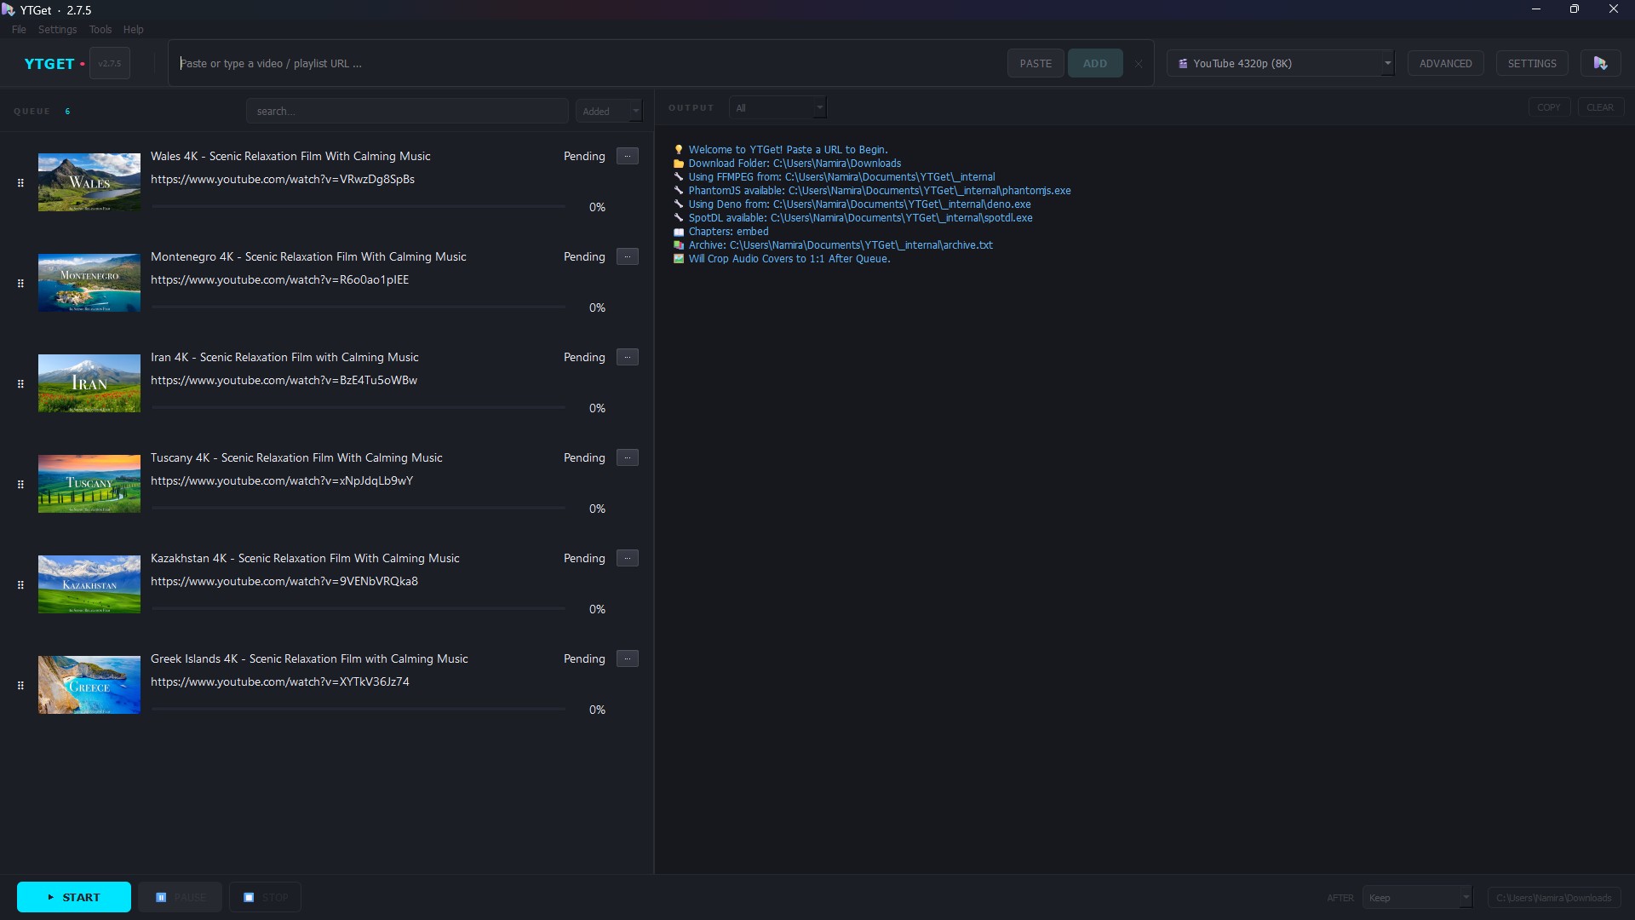Grab the drag handle of Iran 4K row
Viewport: 1635px width, 920px height.
20,383
